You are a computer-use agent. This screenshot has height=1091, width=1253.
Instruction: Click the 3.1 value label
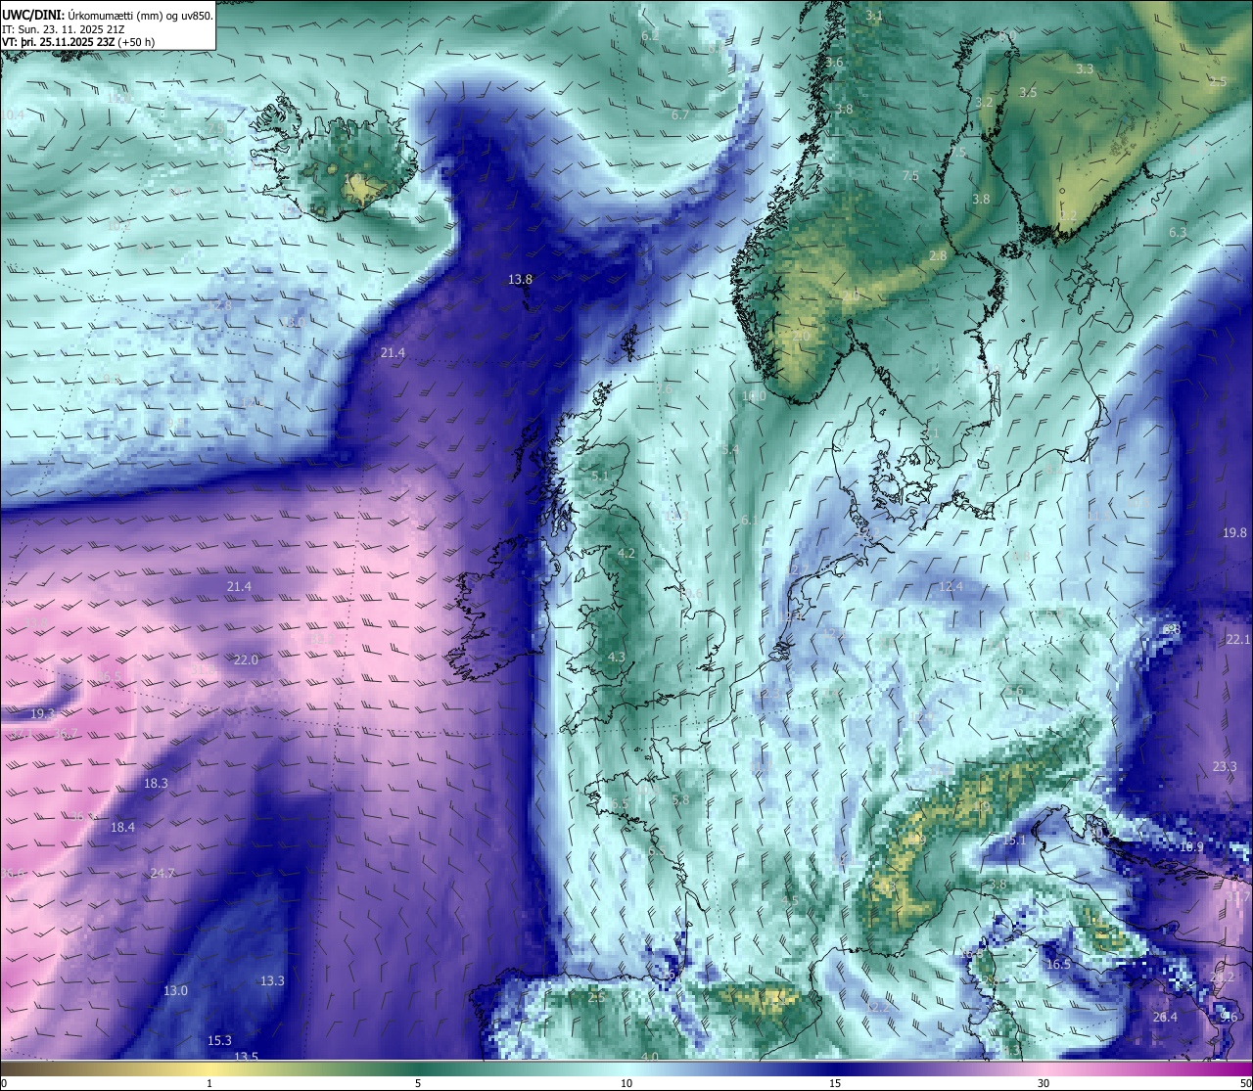tap(874, 16)
